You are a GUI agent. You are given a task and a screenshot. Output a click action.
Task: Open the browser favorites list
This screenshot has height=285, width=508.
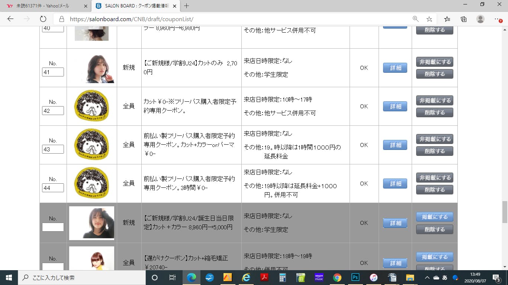(447, 19)
